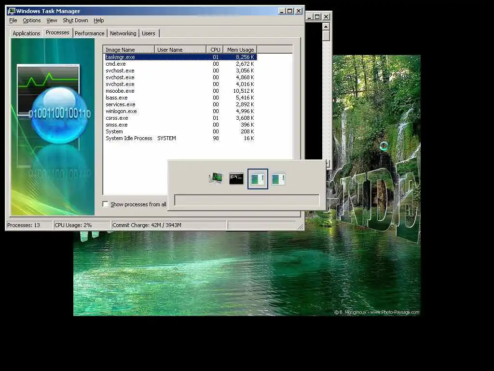
Task: Select svchost.exe using 3,056 K memory
Action: click(x=180, y=71)
